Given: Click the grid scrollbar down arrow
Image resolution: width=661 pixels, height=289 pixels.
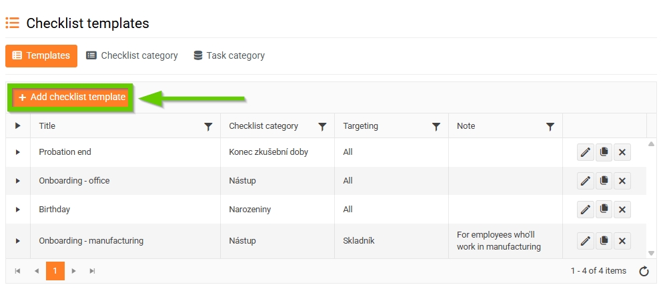Looking at the screenshot, I should [651, 253].
